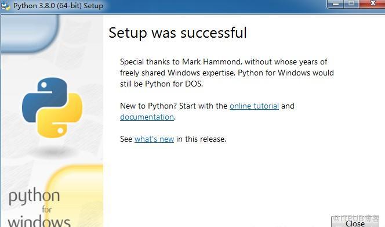Click the blue rounded decoration in sidebar
The width and height of the screenshot is (385, 227).
pyautogui.click(x=30, y=34)
